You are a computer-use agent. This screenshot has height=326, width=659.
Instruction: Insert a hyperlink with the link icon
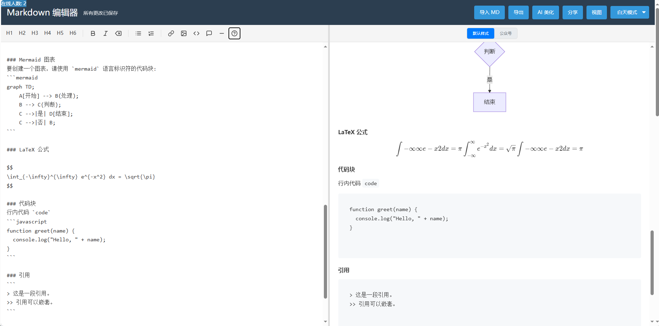coord(171,33)
